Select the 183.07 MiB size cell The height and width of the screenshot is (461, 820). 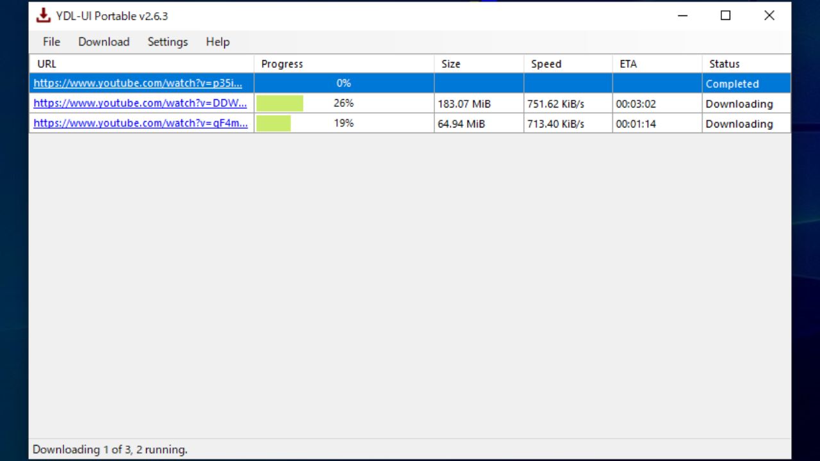(479, 103)
